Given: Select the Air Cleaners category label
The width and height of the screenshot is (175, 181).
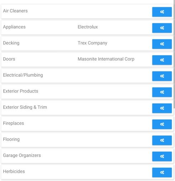Looking at the screenshot, I should [15, 11].
